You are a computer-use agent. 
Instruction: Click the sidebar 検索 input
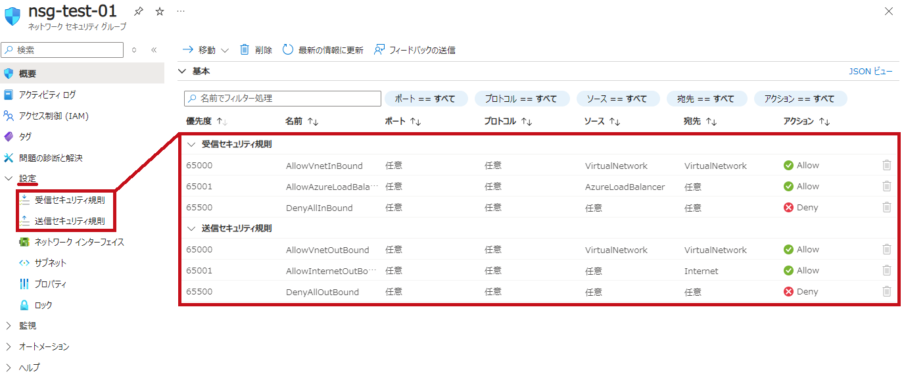pos(62,50)
